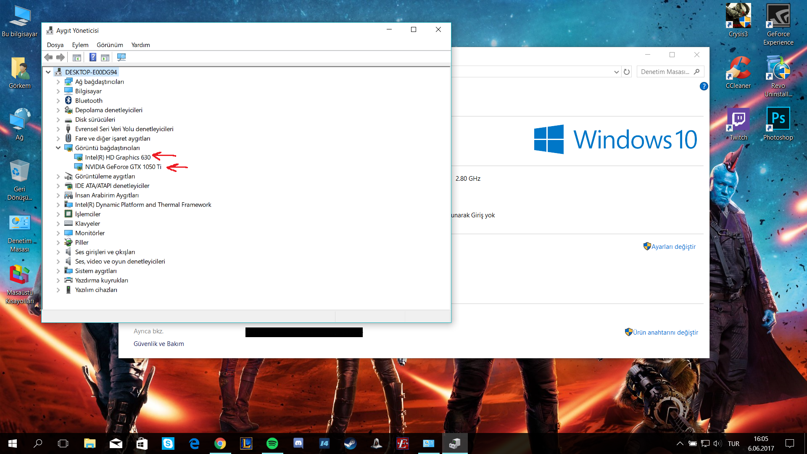
Task: Click the show/hide console tree toolbar icon
Action: (x=76, y=57)
